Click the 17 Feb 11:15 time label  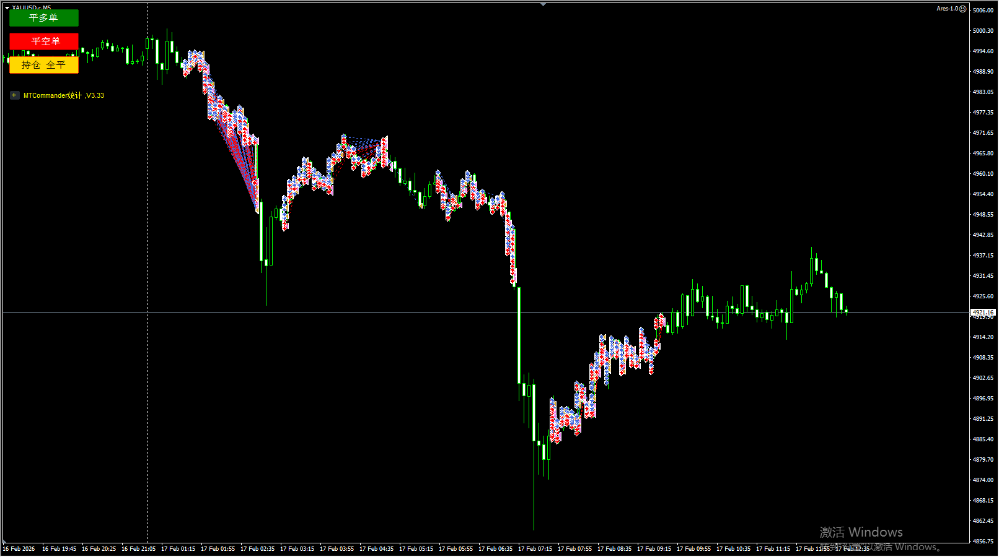[773, 549]
